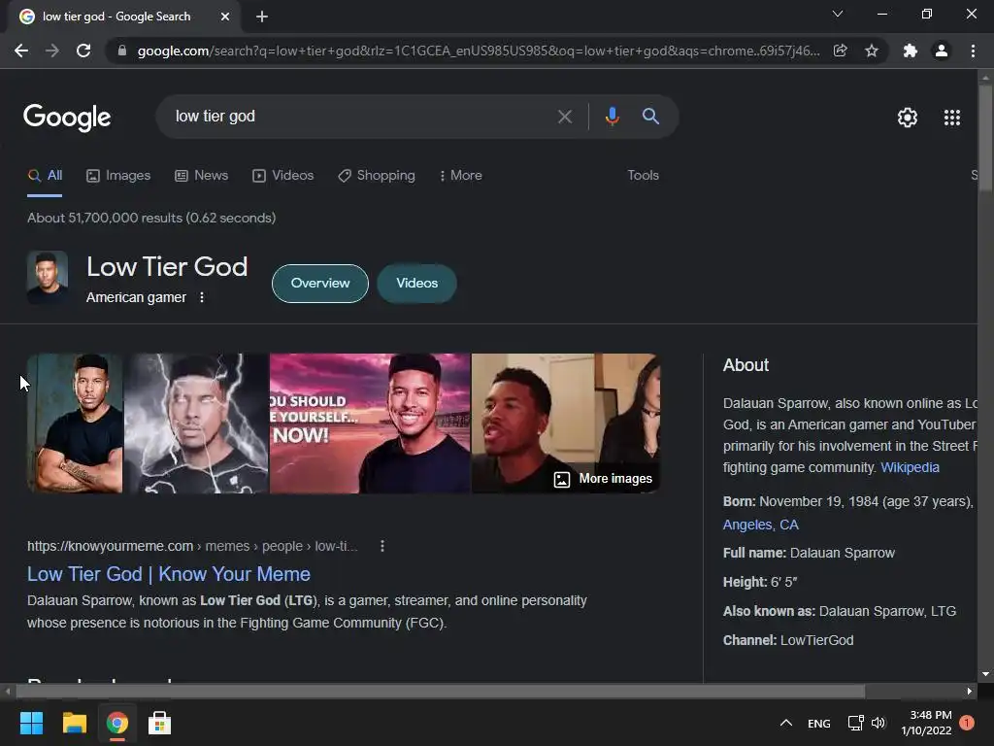Open the lightning eyes image
Viewport: 994px width, 746px height.
pyautogui.click(x=196, y=424)
